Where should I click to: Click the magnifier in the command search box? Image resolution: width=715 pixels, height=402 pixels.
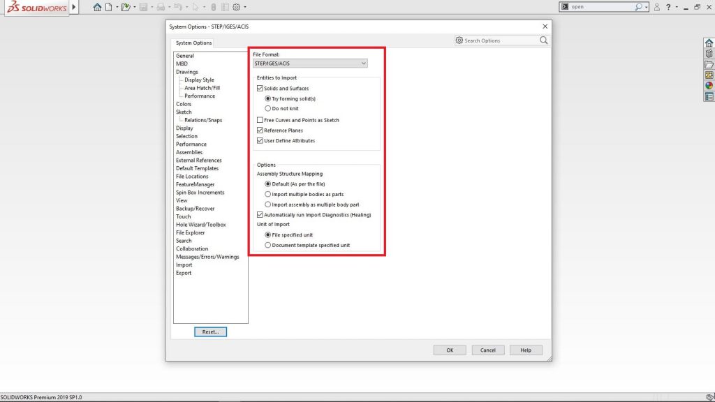(x=638, y=7)
